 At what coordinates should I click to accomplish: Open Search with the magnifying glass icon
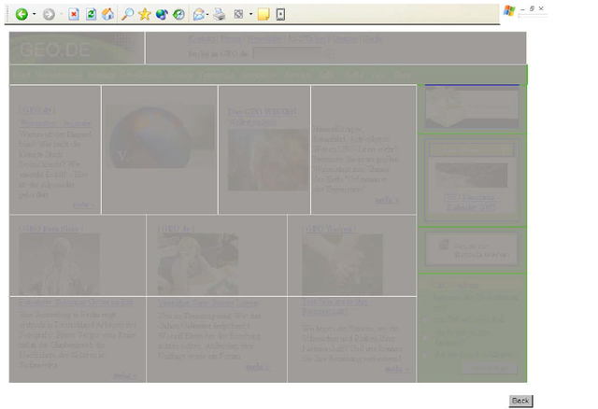click(127, 15)
